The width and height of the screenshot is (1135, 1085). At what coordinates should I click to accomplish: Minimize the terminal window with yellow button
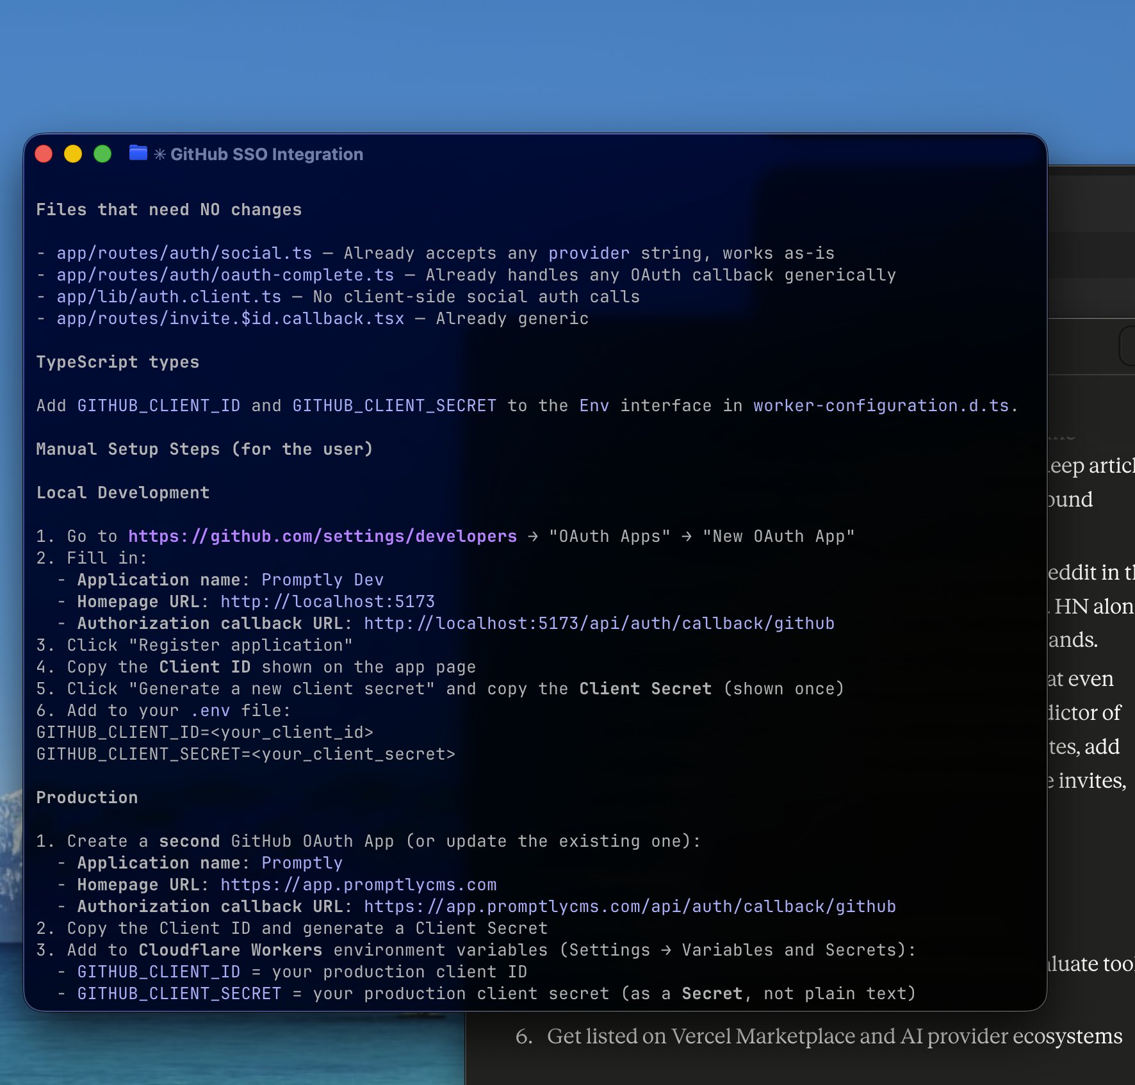coord(73,154)
